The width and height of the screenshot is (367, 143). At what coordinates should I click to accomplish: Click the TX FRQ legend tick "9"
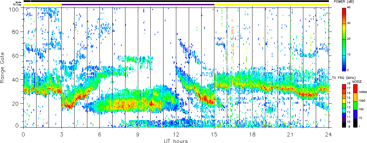tap(350, 127)
